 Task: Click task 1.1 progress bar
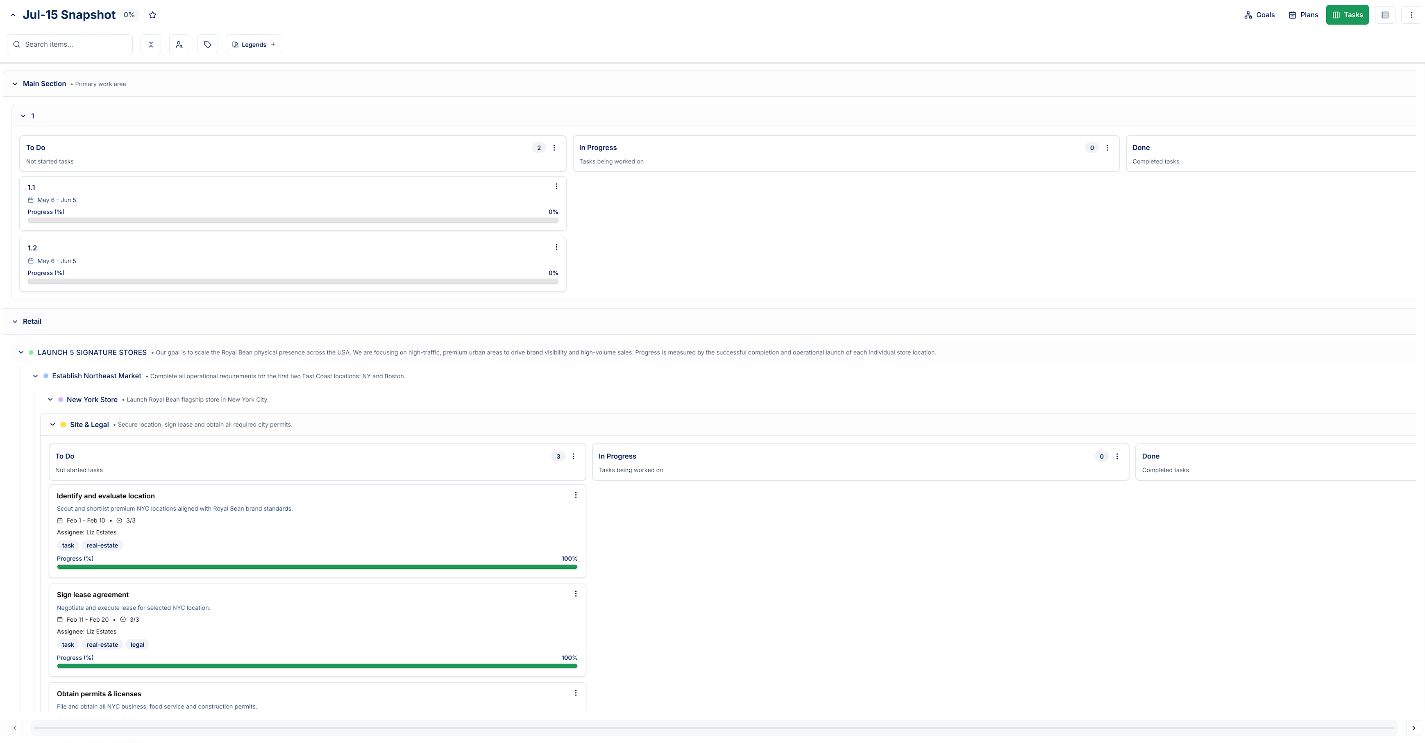tap(293, 220)
